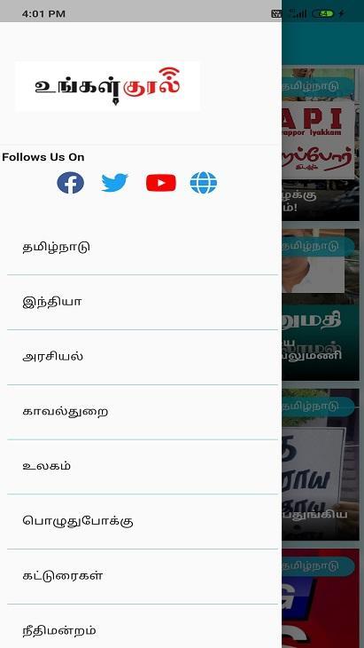Viewport: 364px width, 648px height.
Task: Open the Twitter bird icon
Action: (x=114, y=183)
